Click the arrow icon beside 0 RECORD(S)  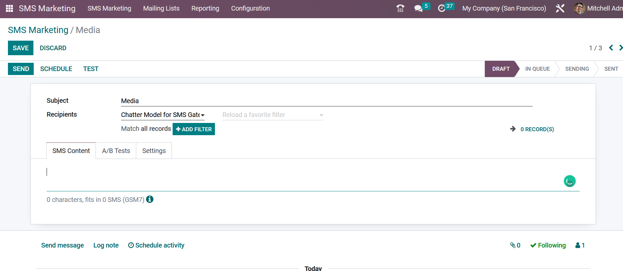(513, 129)
